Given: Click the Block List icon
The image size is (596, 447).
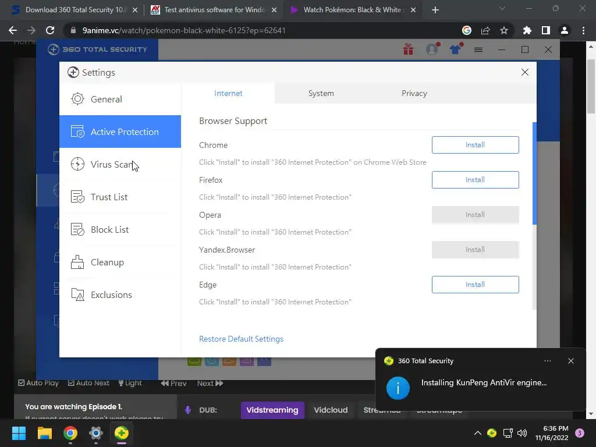Looking at the screenshot, I should [77, 229].
